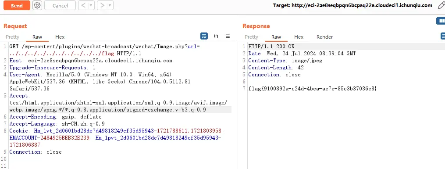Click the orange Send button
This screenshot has height=169, width=445.
click(17, 5)
